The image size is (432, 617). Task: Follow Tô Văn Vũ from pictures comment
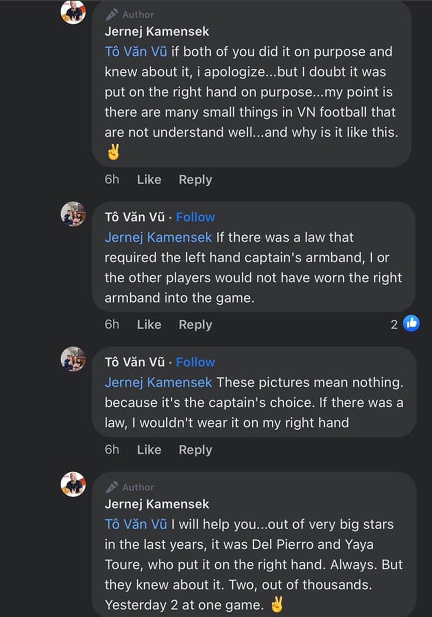195,362
